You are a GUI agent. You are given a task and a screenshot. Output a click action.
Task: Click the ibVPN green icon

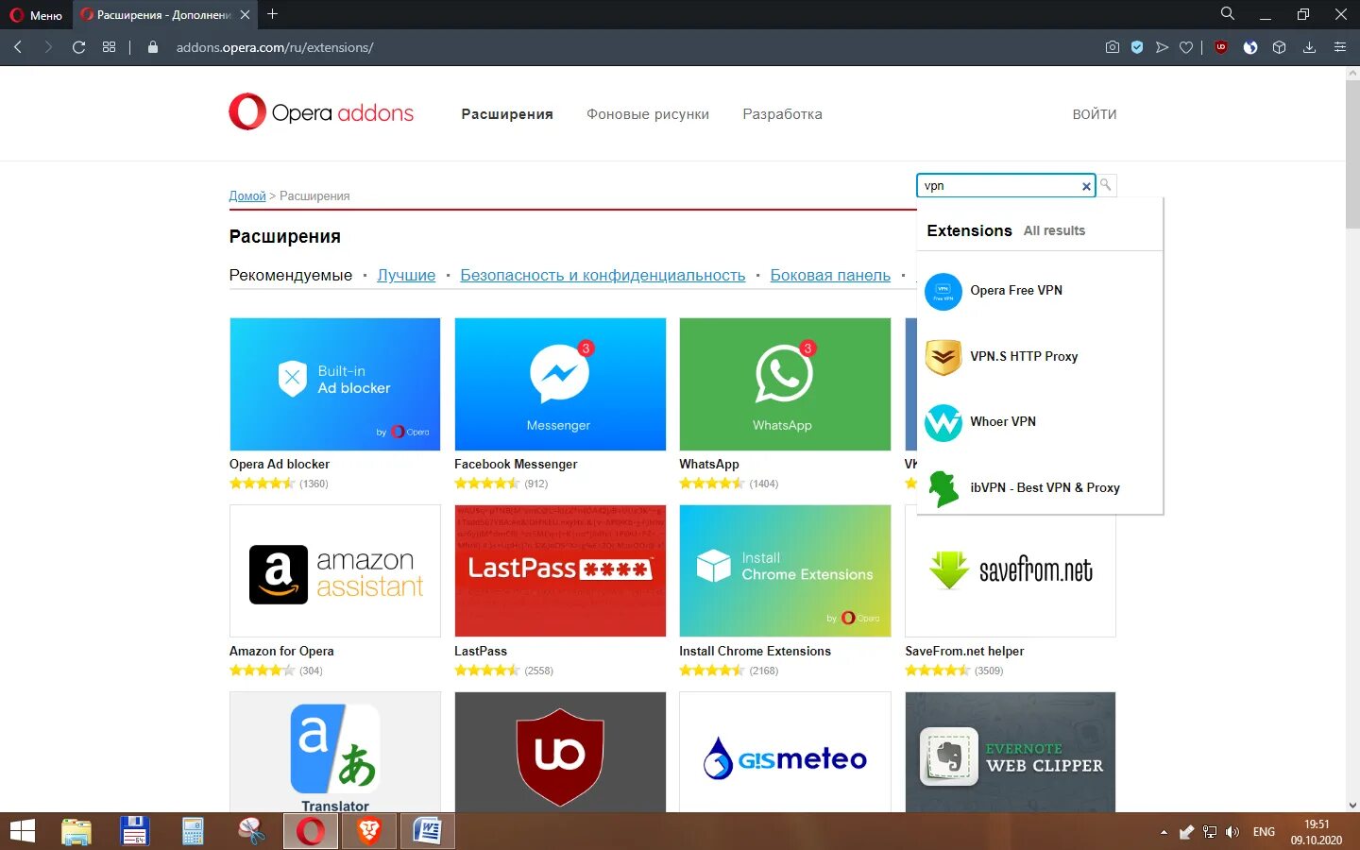[x=943, y=488]
